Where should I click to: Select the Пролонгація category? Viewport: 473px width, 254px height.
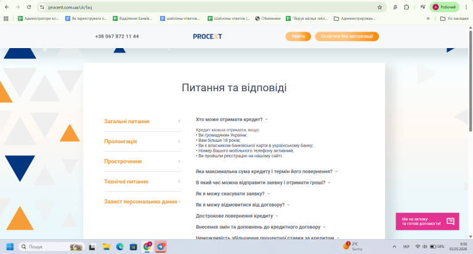tap(142, 141)
